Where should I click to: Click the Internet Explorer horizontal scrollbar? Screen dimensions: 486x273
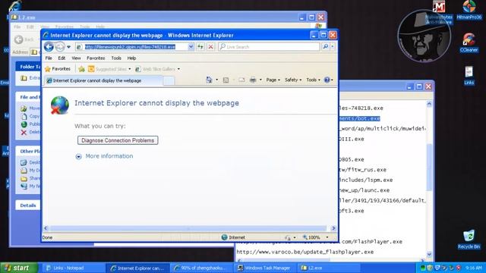click(189, 228)
